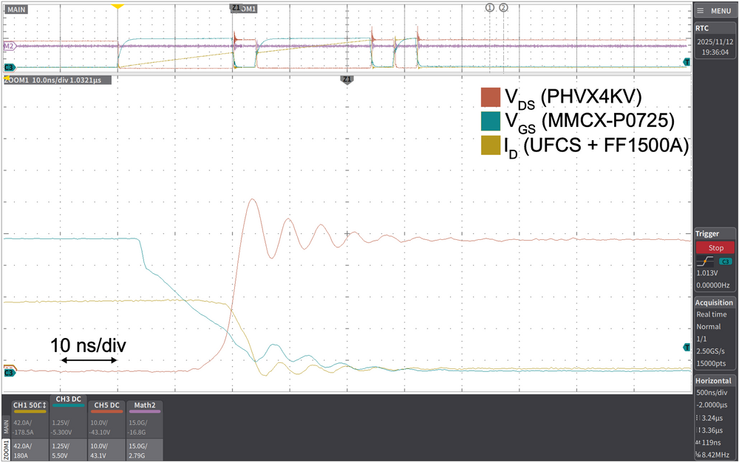Open the CH5 DC channel settings
This screenshot has width=739, height=462.
[106, 404]
